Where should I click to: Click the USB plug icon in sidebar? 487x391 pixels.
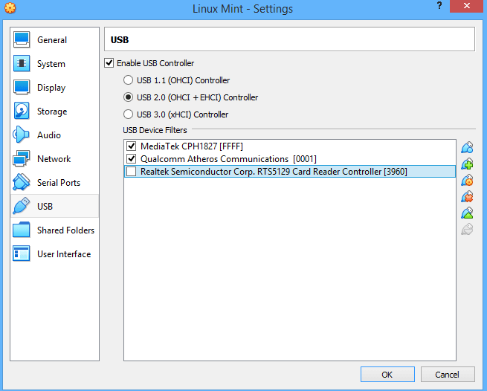point(22,206)
